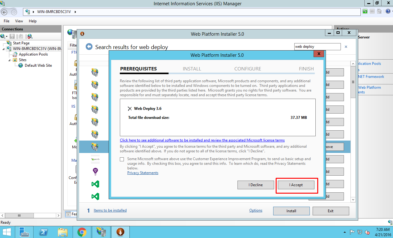Select the purple lightbulb icon in search results
Screen dimensions: 393x238
[95, 171]
